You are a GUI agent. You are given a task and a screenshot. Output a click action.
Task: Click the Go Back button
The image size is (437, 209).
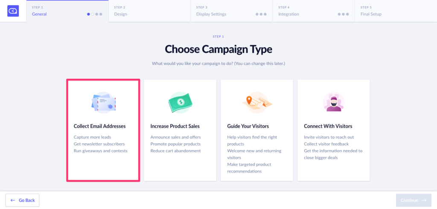(22, 200)
